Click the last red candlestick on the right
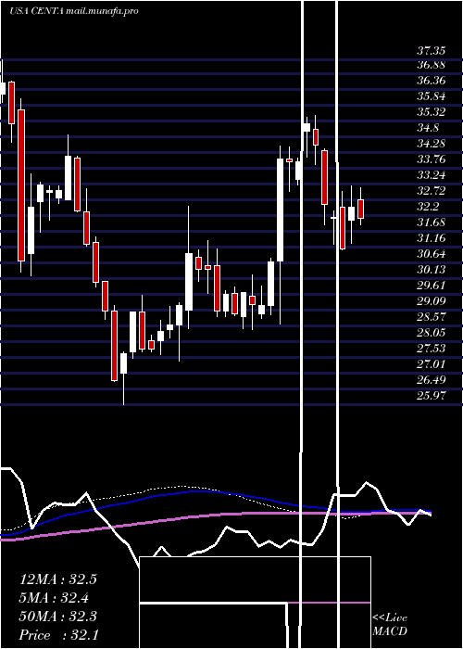This screenshot has width=463, height=649. point(360,209)
